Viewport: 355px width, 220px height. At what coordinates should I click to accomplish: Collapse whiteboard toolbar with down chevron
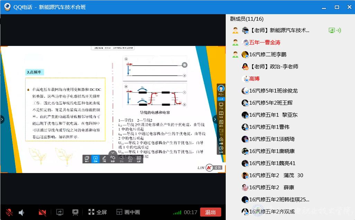[x=113, y=153]
